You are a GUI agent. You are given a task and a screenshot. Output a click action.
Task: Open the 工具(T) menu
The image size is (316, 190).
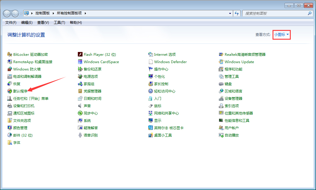pos(59,23)
